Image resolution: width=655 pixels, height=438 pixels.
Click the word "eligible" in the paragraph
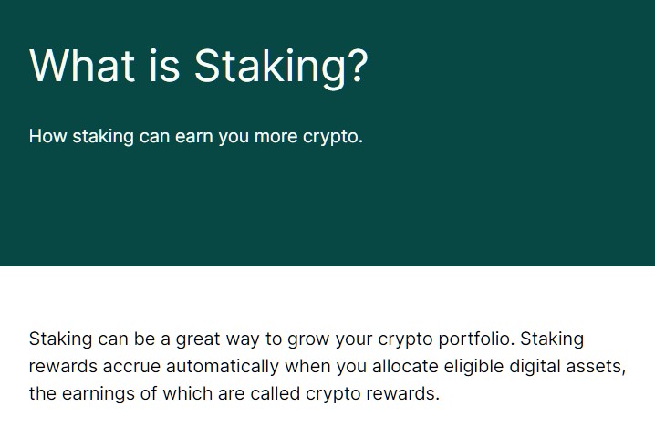(473, 367)
